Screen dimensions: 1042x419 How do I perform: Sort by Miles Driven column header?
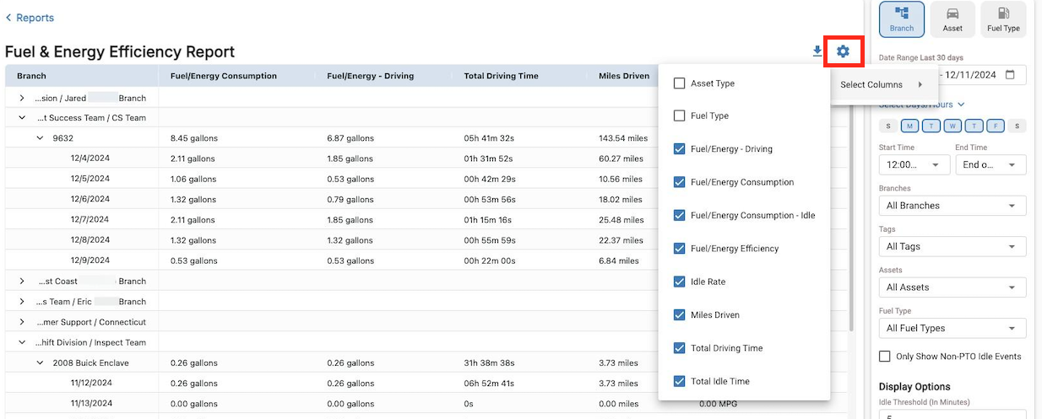pyautogui.click(x=624, y=76)
